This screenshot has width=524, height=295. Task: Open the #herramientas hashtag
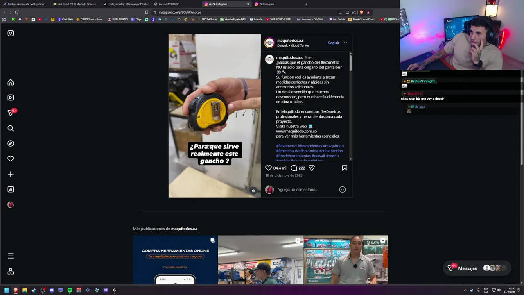tap(310, 146)
